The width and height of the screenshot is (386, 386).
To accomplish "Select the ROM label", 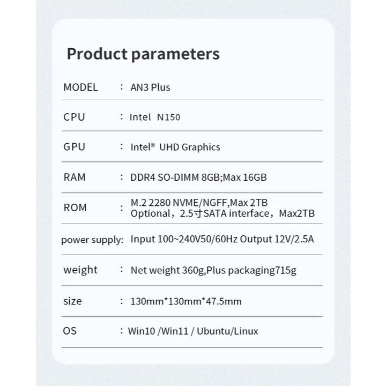I will tap(75, 207).
